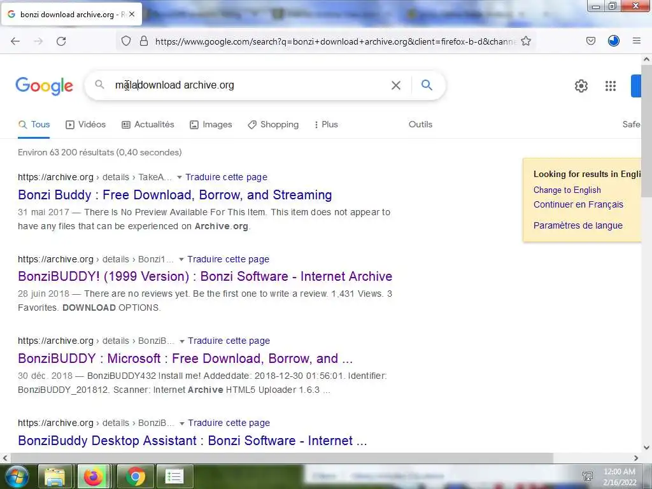This screenshot has height=489, width=652.
Task: Open result Bonzi Buddy: Free Download, Borrow
Action: click(x=174, y=195)
